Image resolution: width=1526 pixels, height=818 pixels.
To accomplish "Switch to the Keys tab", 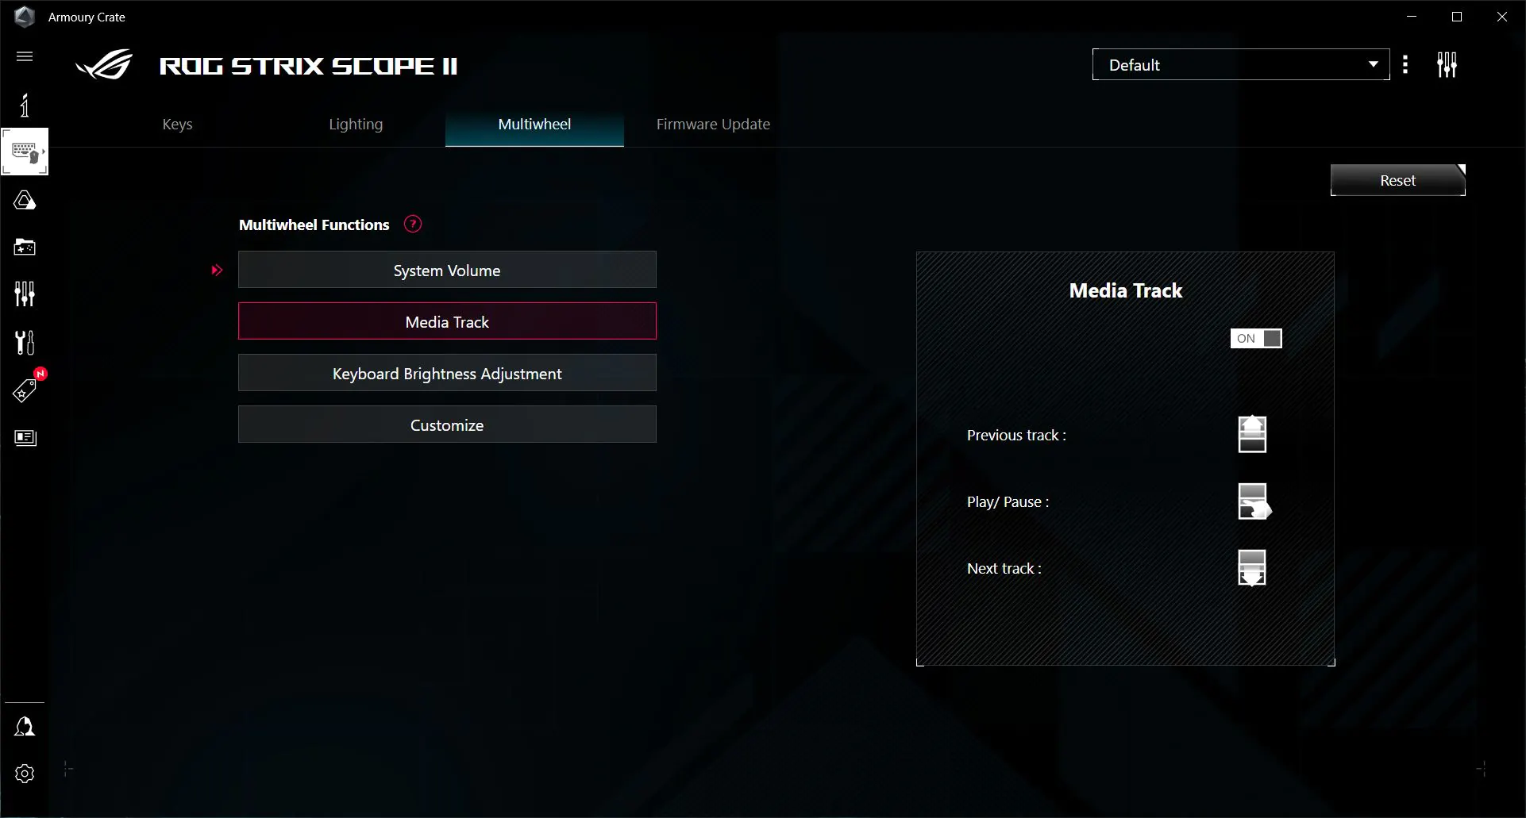I will (x=177, y=124).
